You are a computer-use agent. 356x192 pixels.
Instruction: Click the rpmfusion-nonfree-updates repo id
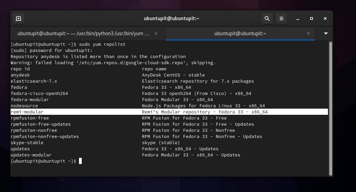pyautogui.click(x=45, y=136)
